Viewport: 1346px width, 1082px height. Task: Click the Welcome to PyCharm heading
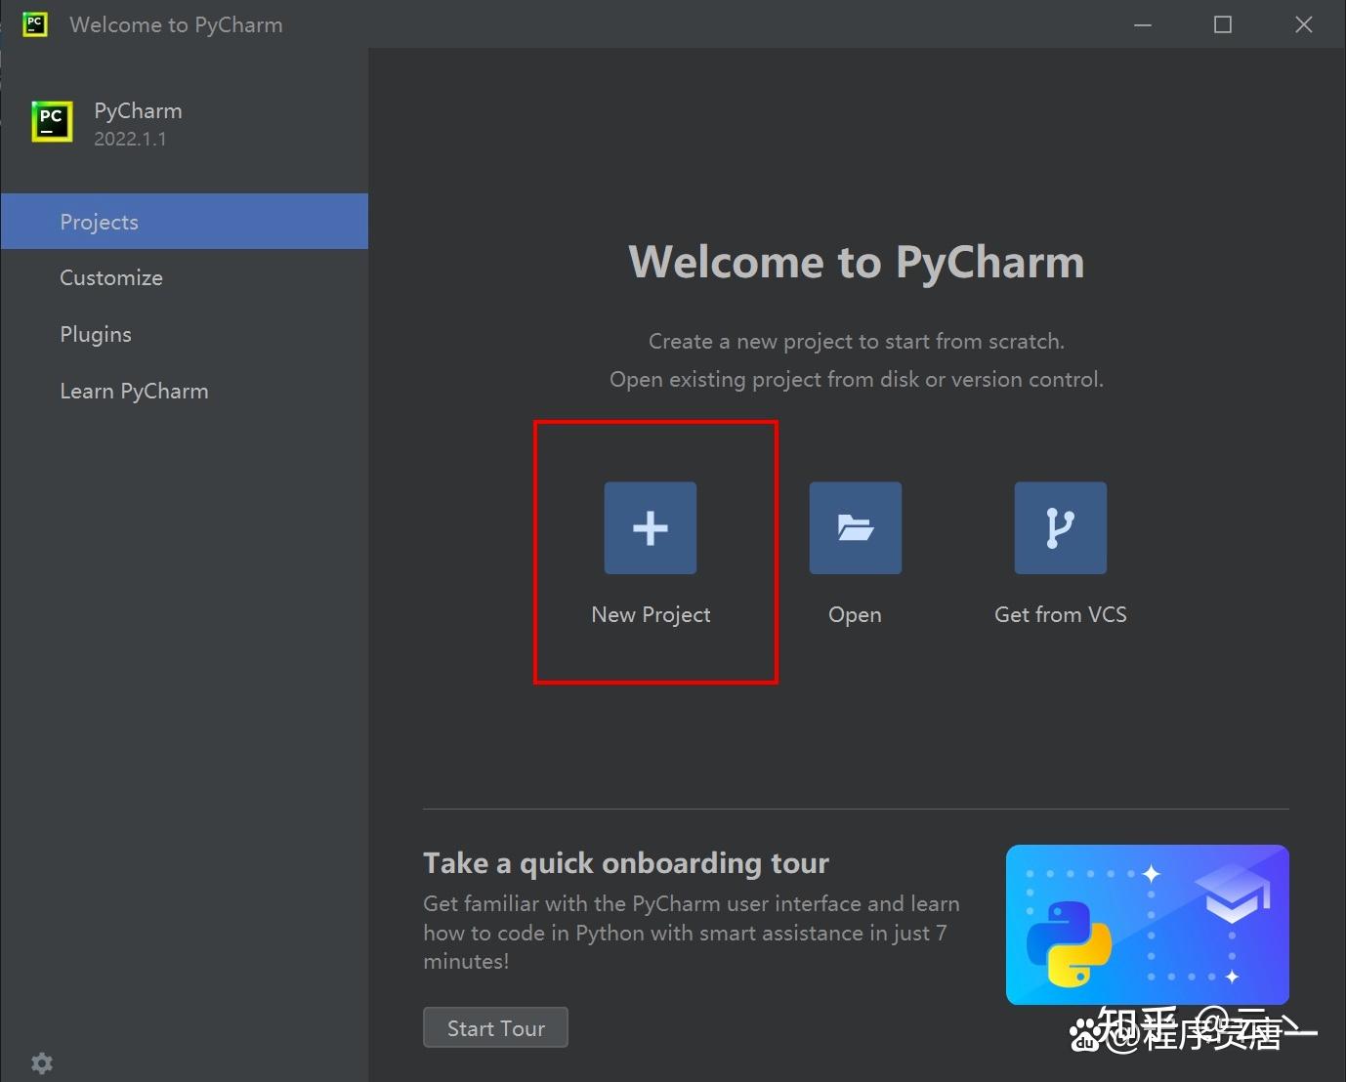pyautogui.click(x=856, y=262)
